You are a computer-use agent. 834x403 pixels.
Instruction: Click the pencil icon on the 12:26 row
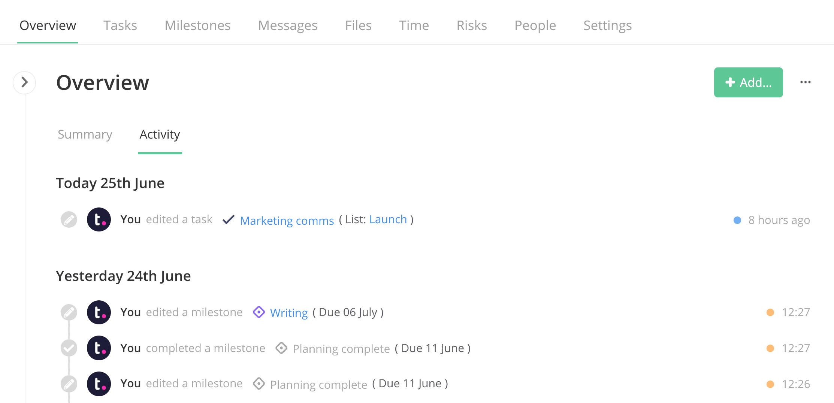pyautogui.click(x=69, y=384)
